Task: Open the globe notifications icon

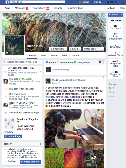Action: click(x=116, y=2)
